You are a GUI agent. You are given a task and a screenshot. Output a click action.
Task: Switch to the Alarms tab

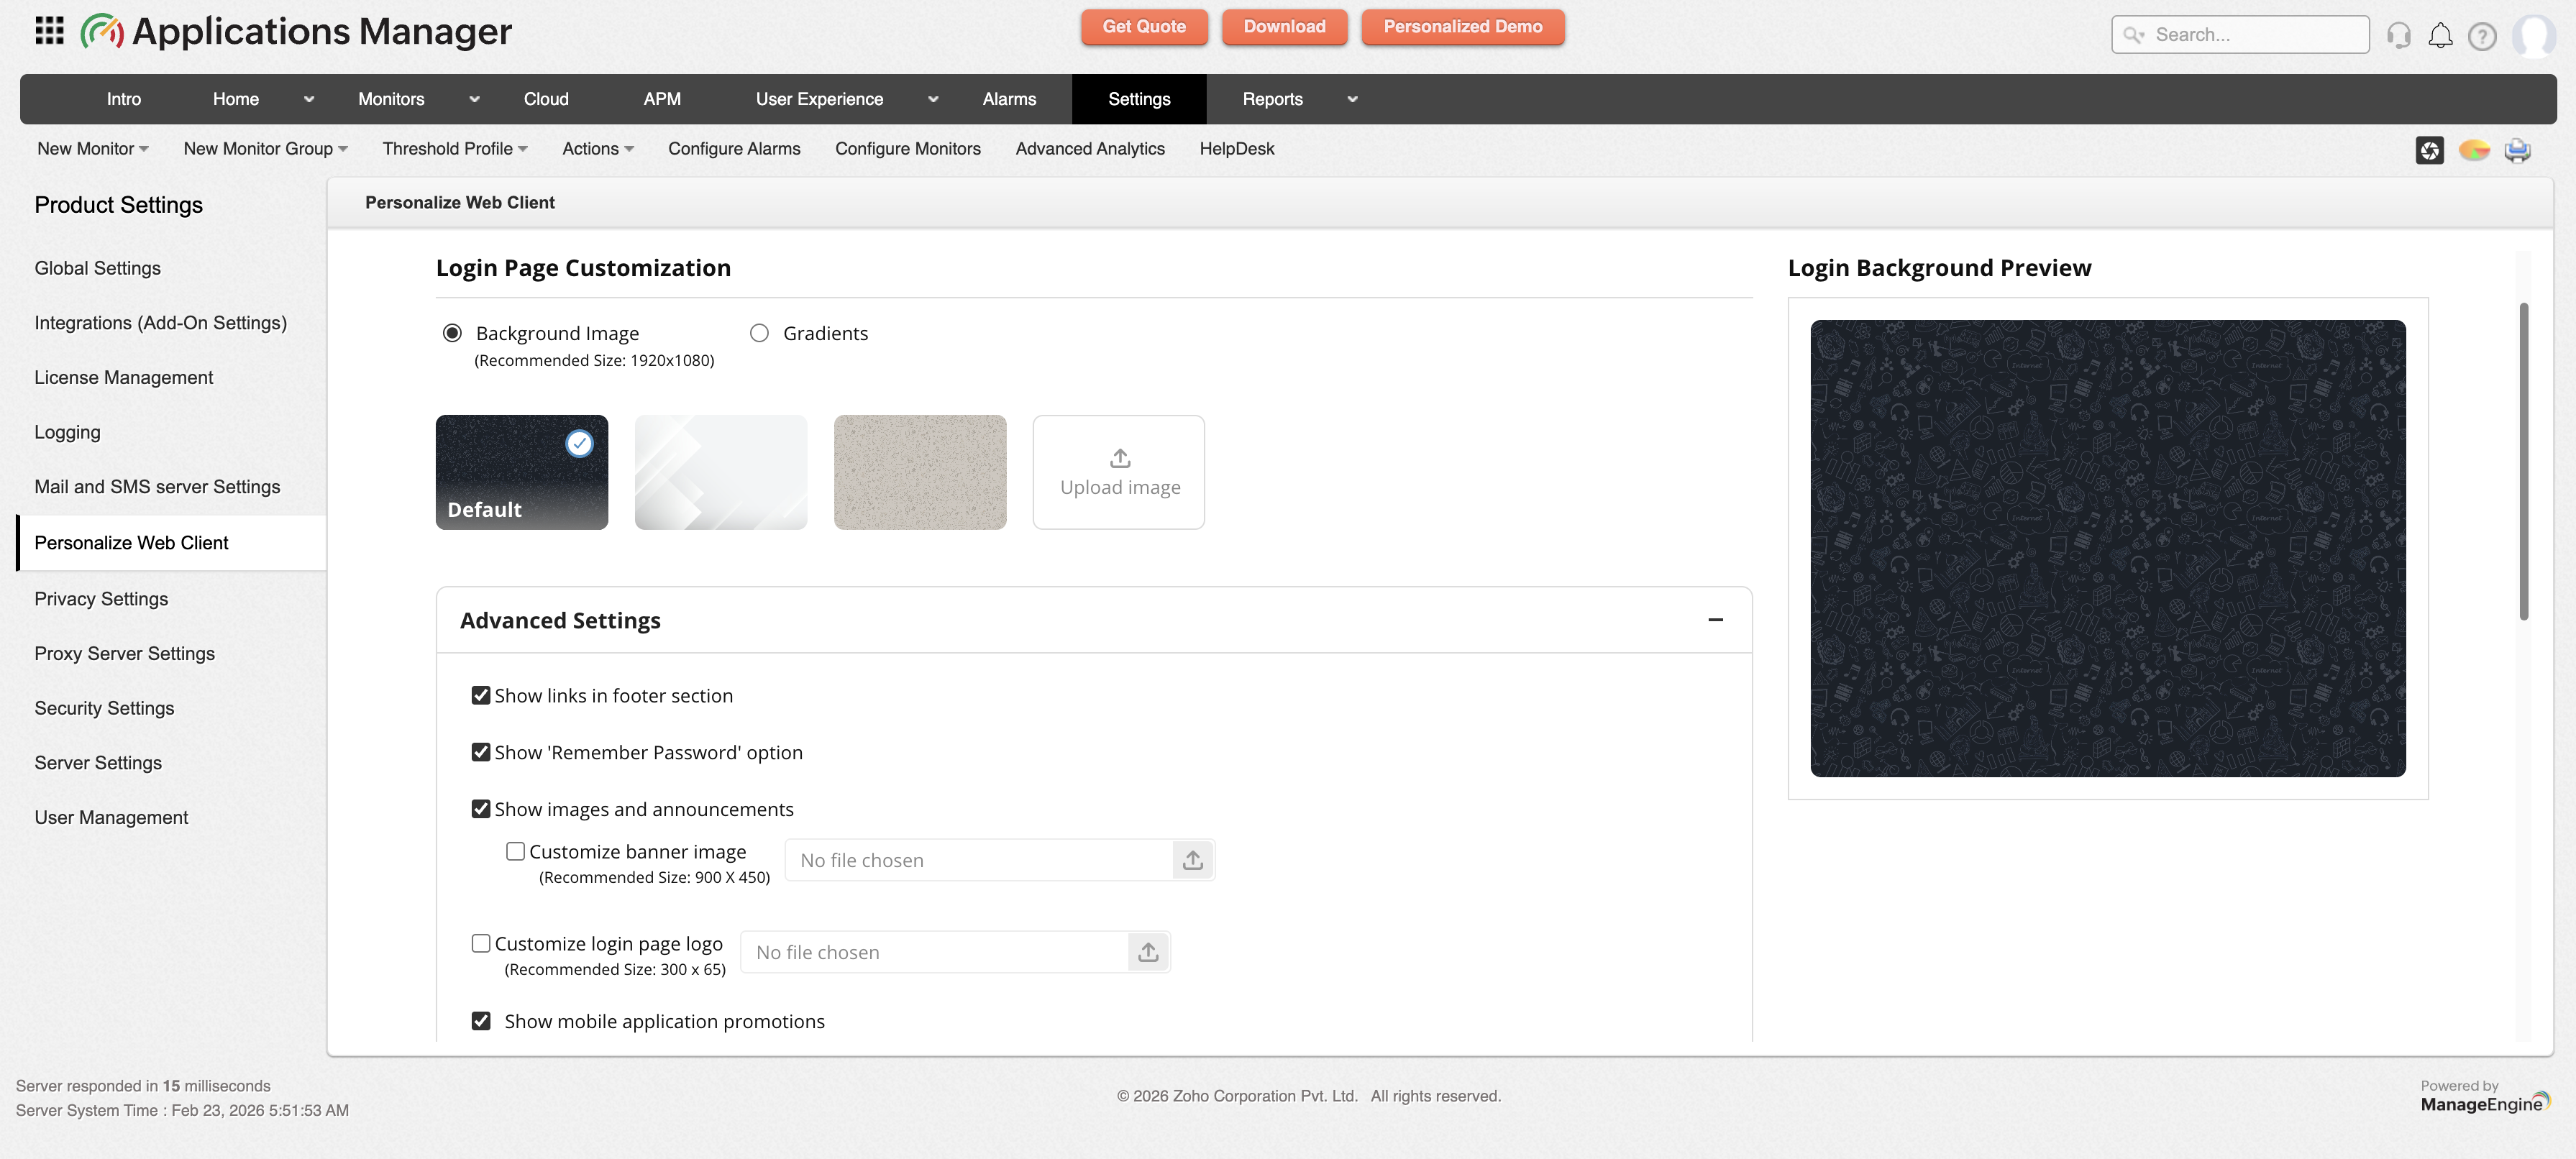click(x=1009, y=99)
